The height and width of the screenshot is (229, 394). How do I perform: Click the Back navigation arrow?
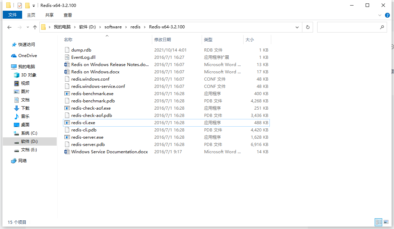coord(9,27)
